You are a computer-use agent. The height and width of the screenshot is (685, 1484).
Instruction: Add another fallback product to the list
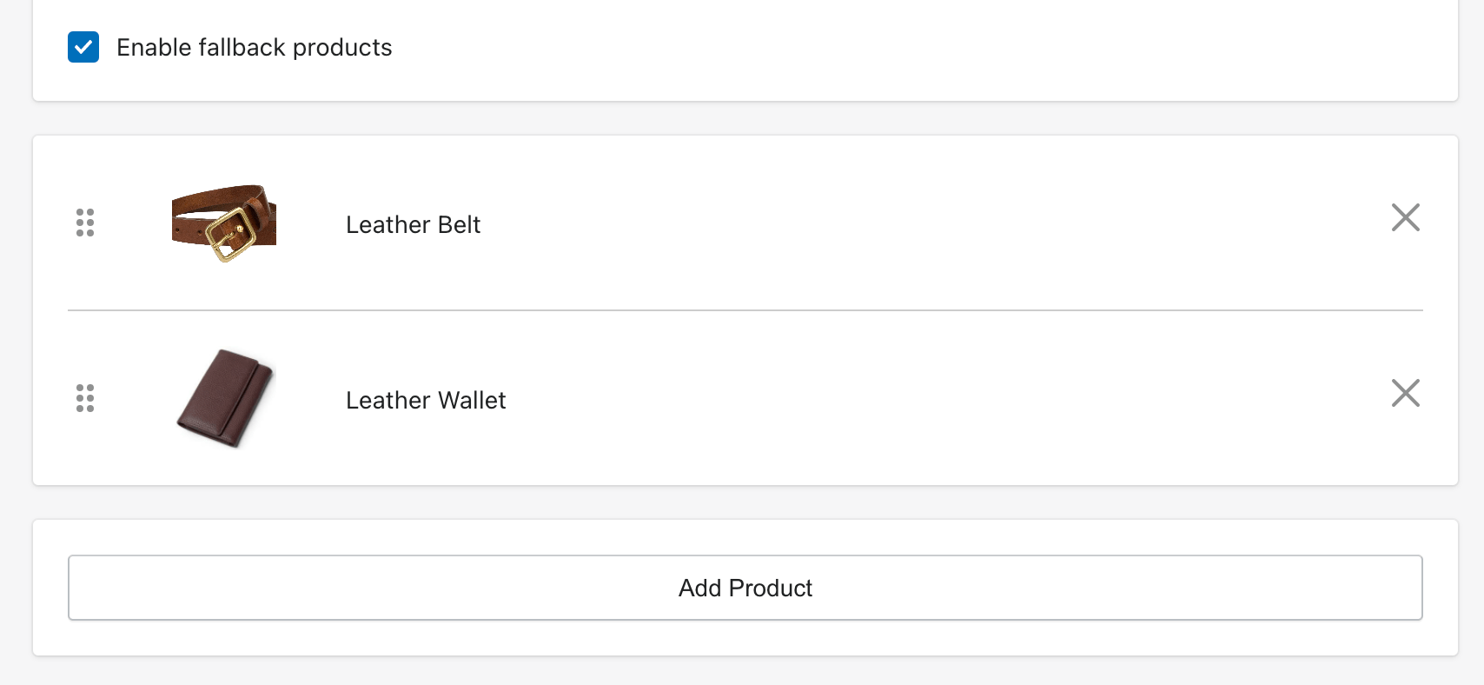coord(745,588)
